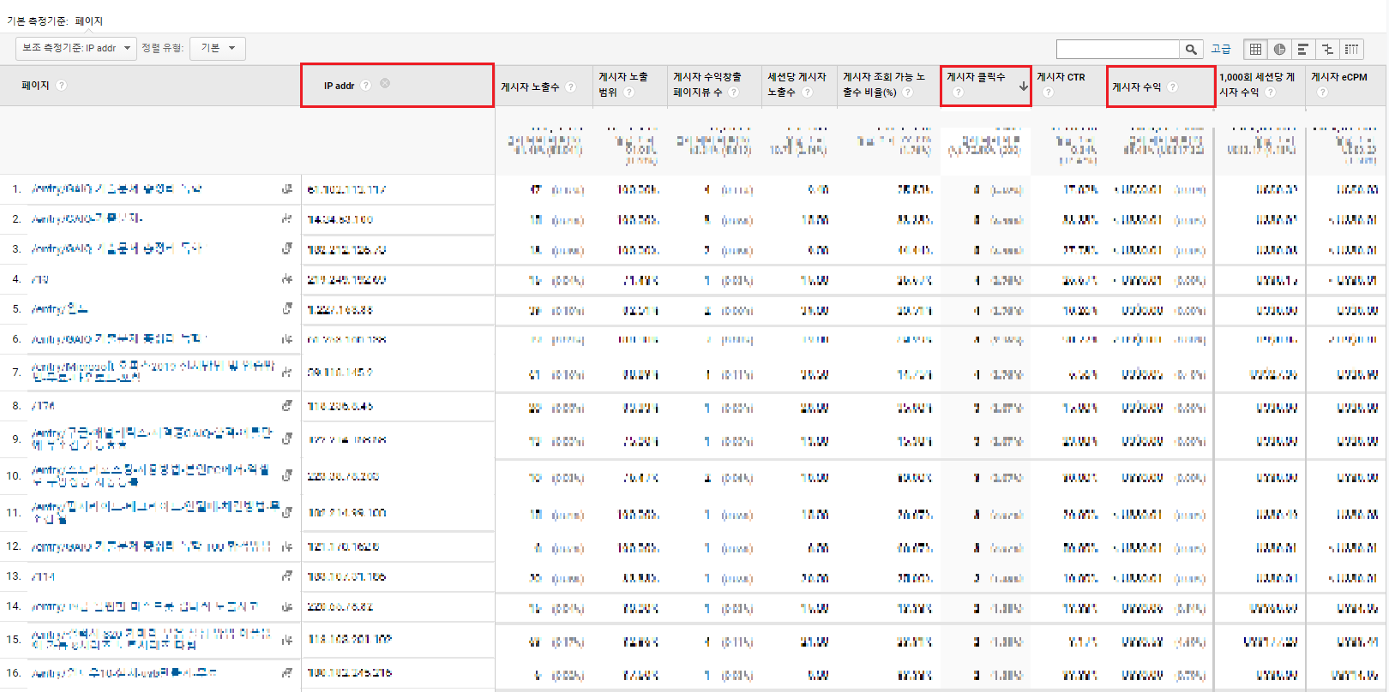Image resolution: width=1389 pixels, height=692 pixels.
Task: Open row 2 page in new window icon
Action: [x=287, y=219]
